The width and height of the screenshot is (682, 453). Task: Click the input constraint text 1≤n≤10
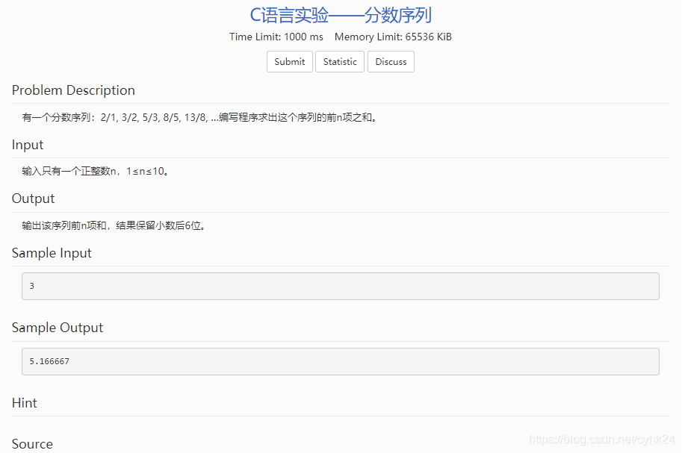click(x=147, y=172)
